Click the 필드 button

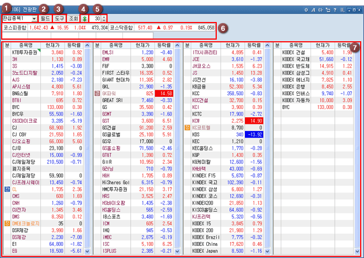point(45,19)
